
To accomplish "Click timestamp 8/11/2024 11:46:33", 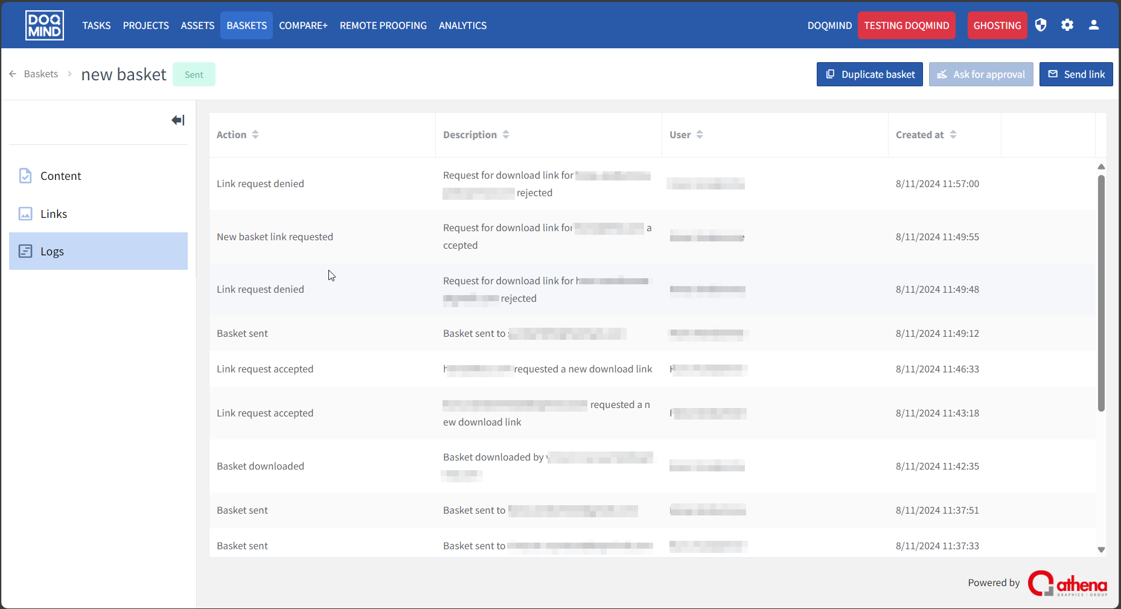I will coord(937,369).
